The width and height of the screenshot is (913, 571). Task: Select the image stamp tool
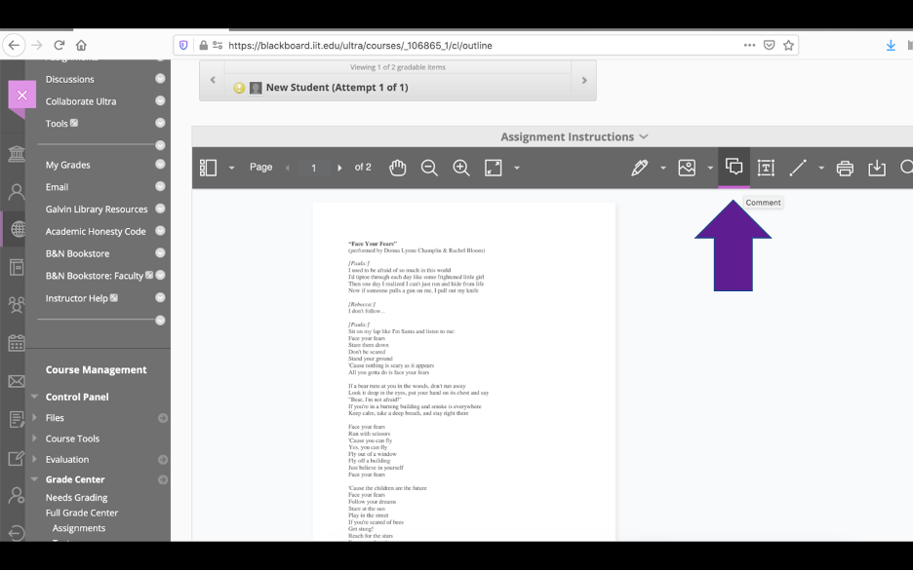(687, 168)
